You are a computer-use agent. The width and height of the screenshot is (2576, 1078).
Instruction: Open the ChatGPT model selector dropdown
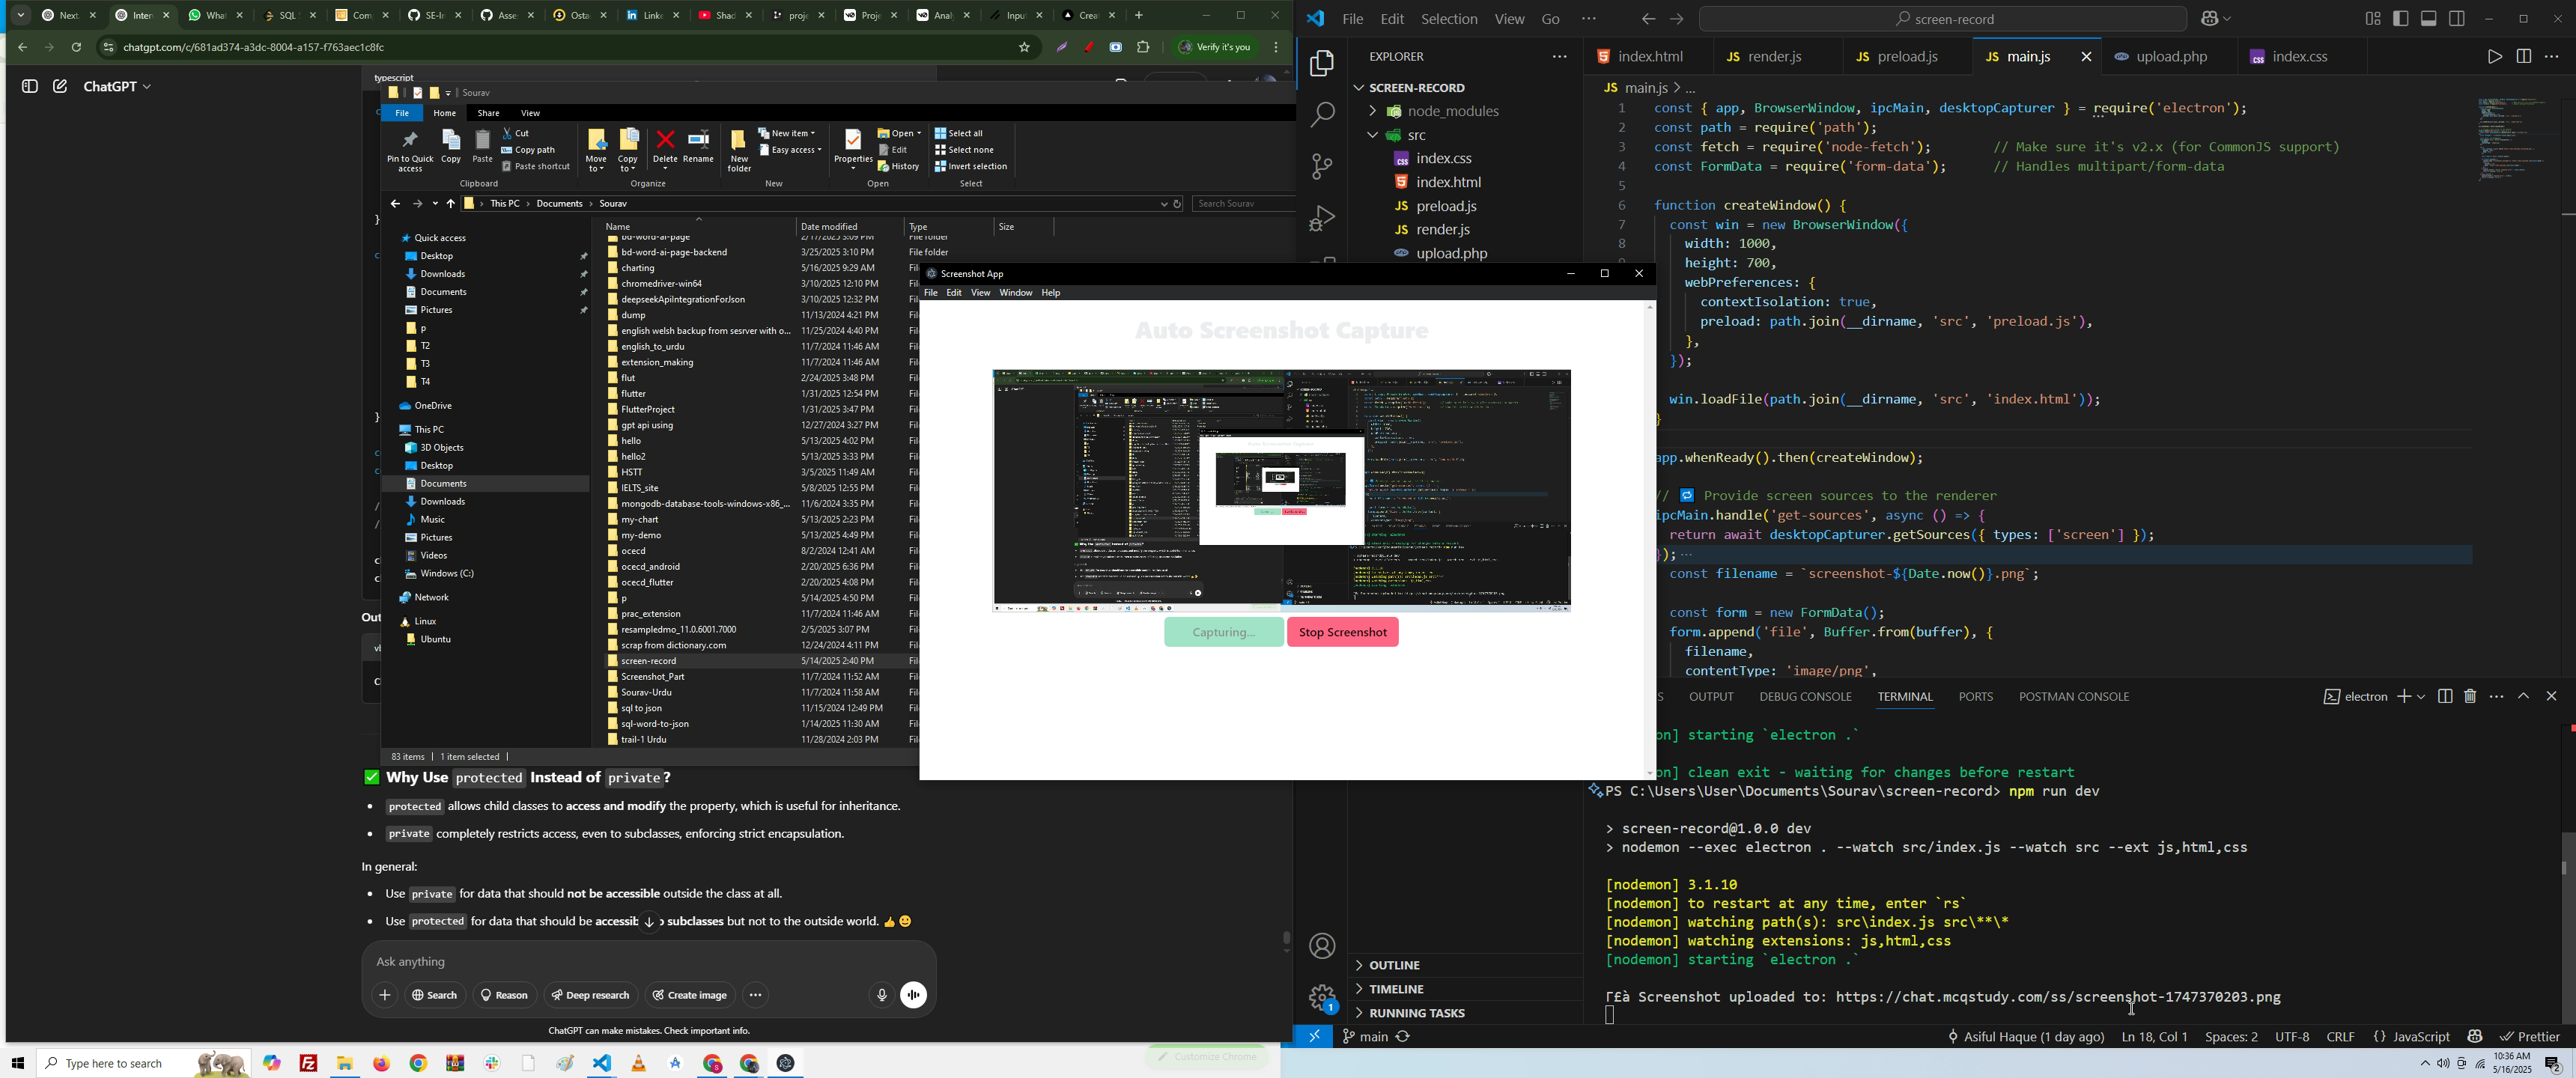(x=117, y=87)
